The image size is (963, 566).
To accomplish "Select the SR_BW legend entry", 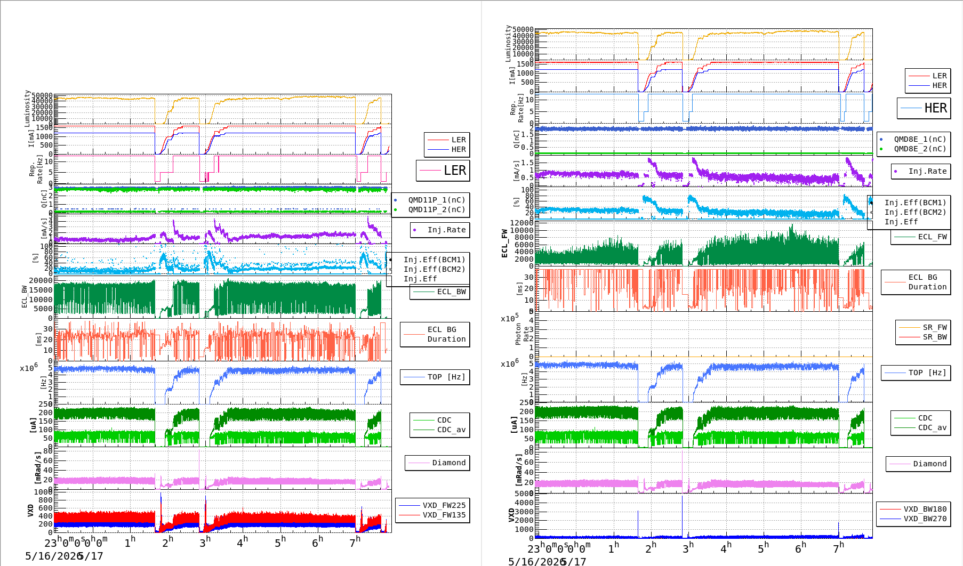I will 924,337.
